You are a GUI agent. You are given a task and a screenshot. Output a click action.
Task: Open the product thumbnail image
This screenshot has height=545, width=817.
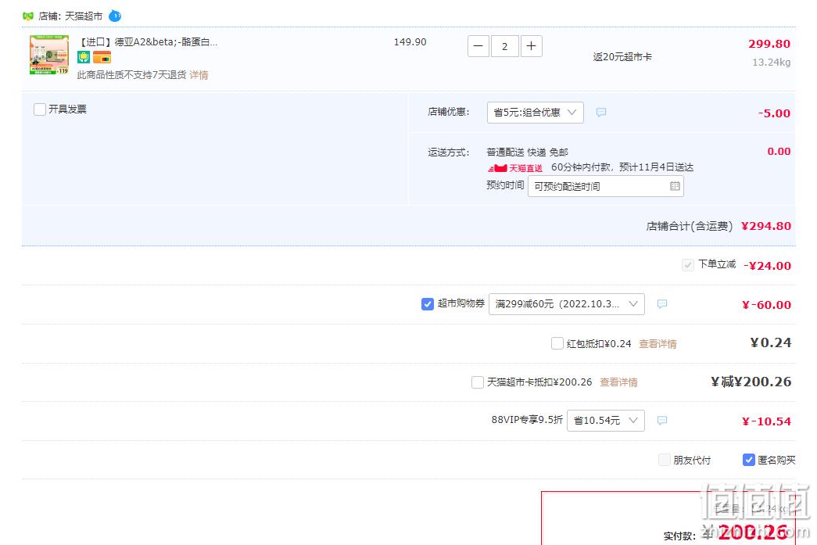point(49,55)
